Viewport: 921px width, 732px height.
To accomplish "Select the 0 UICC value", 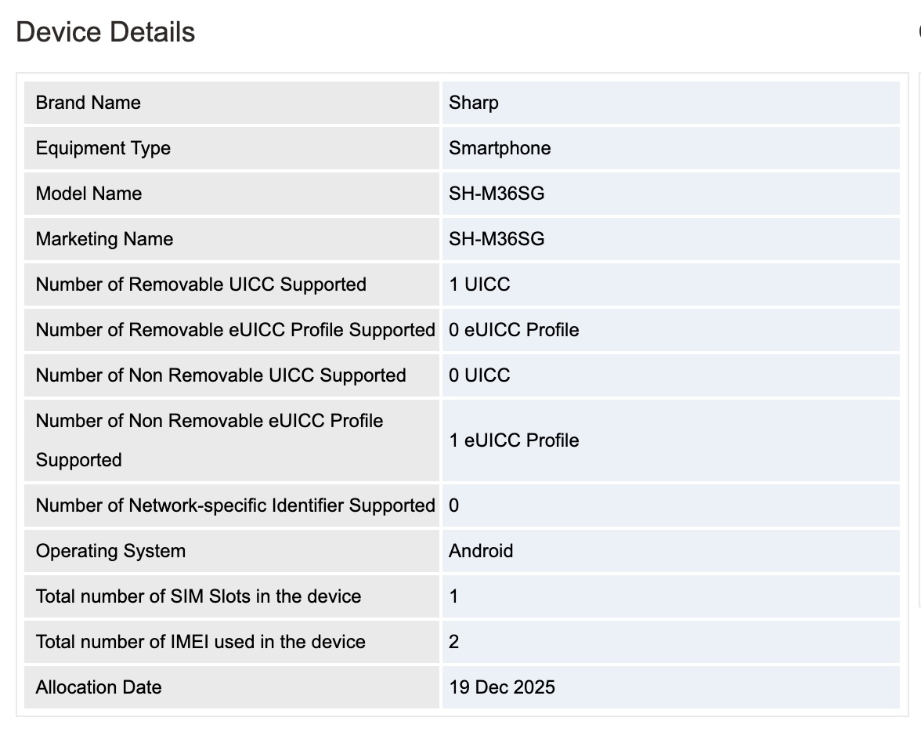I will tap(479, 375).
